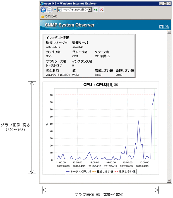Click the インシデント情報 heading
173x198 pixels.
point(57,38)
